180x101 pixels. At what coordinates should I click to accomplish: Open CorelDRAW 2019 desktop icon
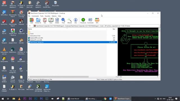[x=38, y=88]
